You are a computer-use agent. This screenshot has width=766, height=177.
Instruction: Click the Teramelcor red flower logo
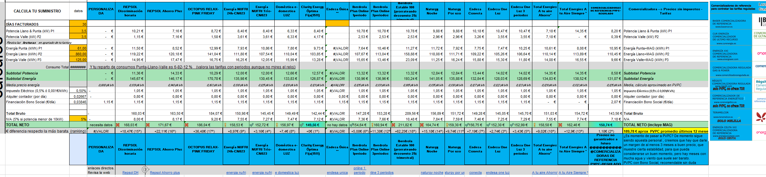coord(761,117)
